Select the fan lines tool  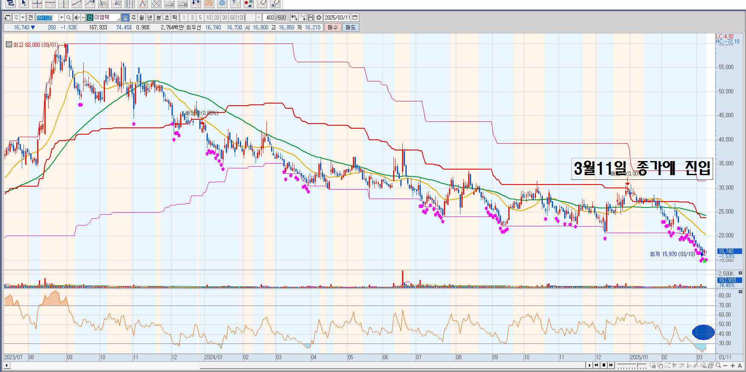click(117, 3)
